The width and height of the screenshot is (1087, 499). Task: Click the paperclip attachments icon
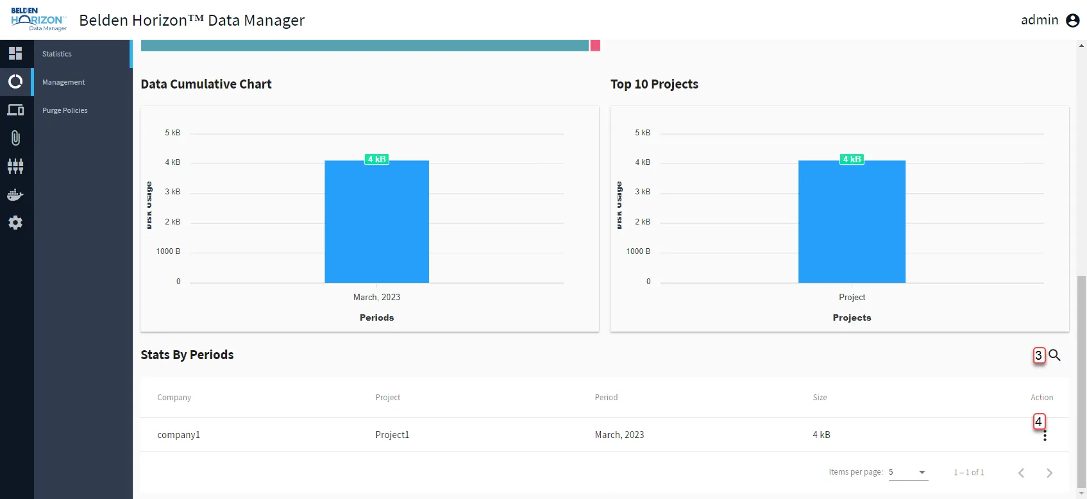pos(15,138)
